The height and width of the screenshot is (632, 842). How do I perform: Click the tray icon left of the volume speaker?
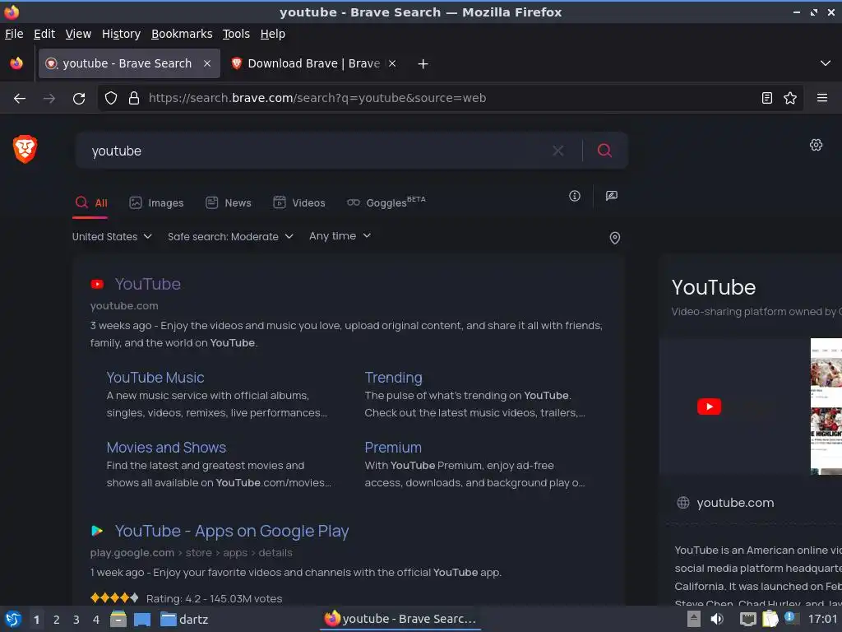pos(693,619)
